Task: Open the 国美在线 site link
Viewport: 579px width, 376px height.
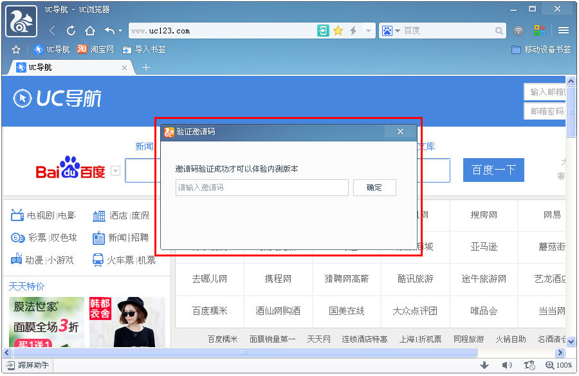Action: tap(347, 311)
